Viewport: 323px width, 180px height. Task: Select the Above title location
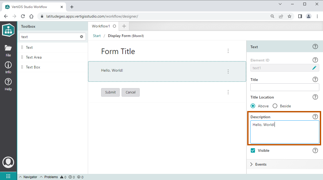point(253,106)
